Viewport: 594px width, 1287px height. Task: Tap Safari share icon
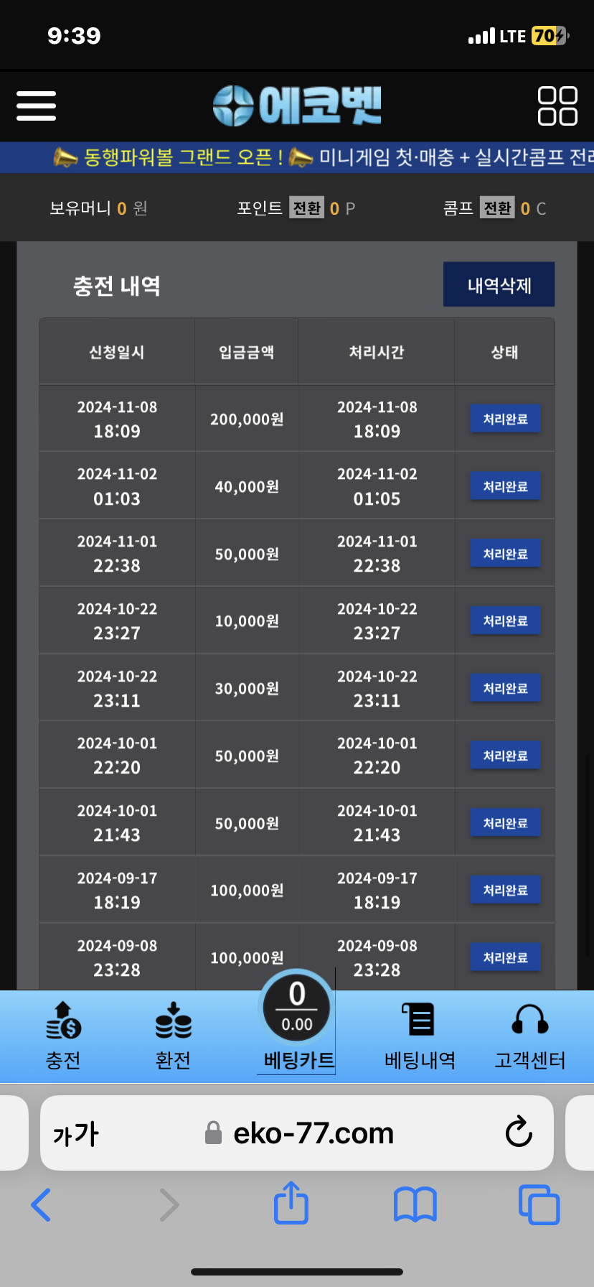pos(291,1203)
